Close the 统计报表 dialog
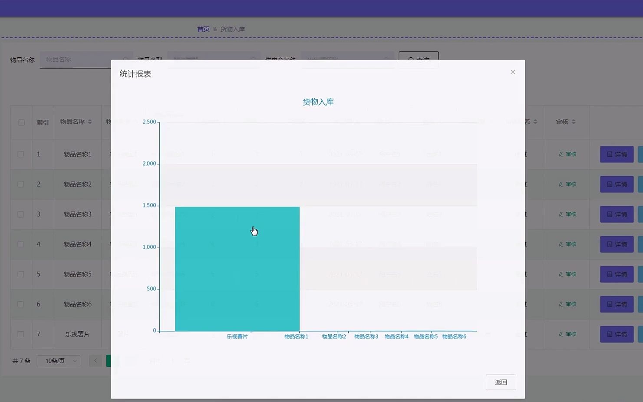Viewport: 643px width, 402px height. pos(513,72)
